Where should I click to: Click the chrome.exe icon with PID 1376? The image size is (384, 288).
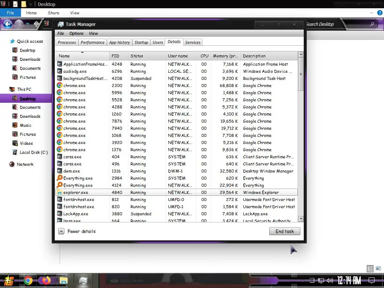(60, 150)
